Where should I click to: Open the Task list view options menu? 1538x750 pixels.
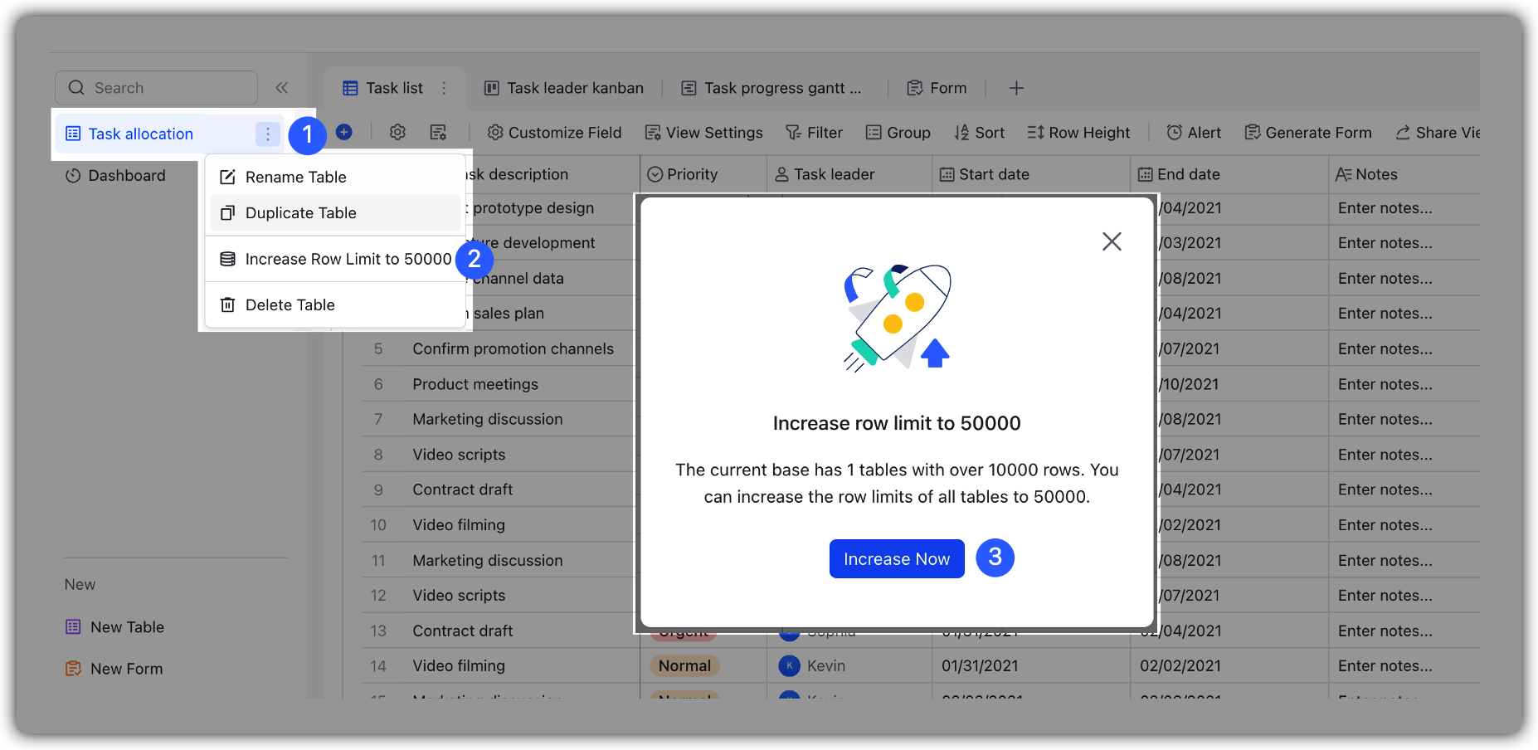point(444,87)
